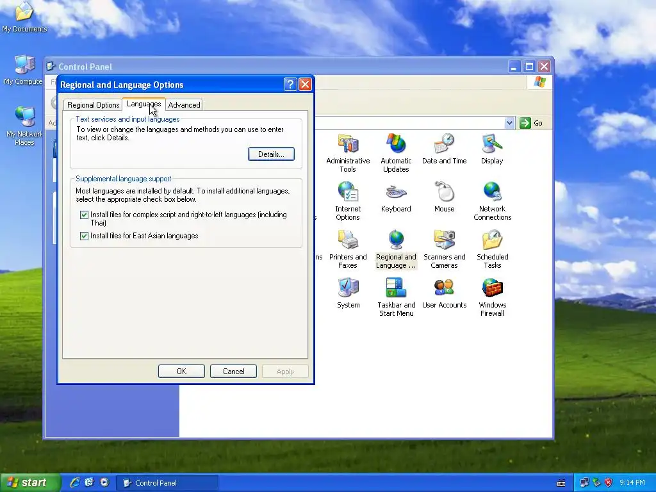Click the Safely Remove Hardware tray icon
Screen dimensions: 656x492
pos(596,482)
